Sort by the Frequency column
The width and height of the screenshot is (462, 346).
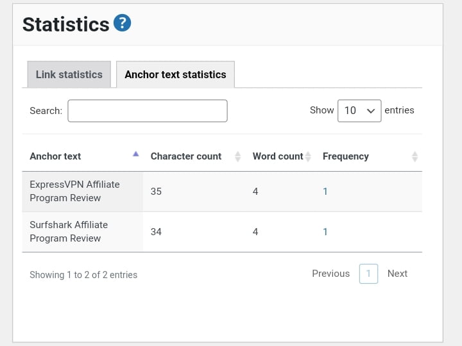click(x=368, y=156)
